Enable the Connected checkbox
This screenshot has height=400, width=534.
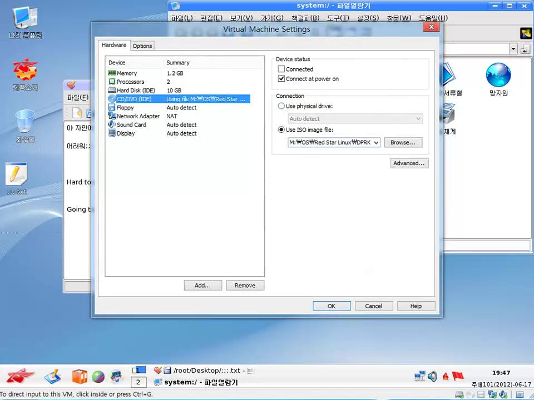(x=281, y=69)
